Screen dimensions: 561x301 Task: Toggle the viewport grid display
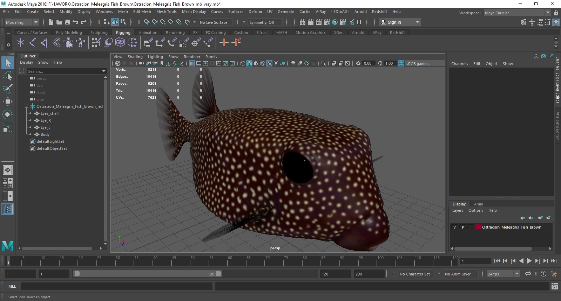click(192, 63)
